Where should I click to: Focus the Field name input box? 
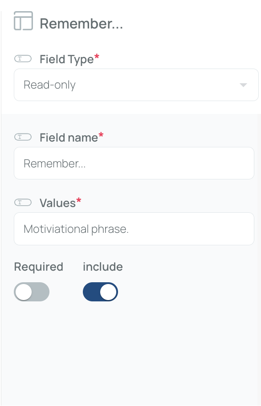point(134,163)
